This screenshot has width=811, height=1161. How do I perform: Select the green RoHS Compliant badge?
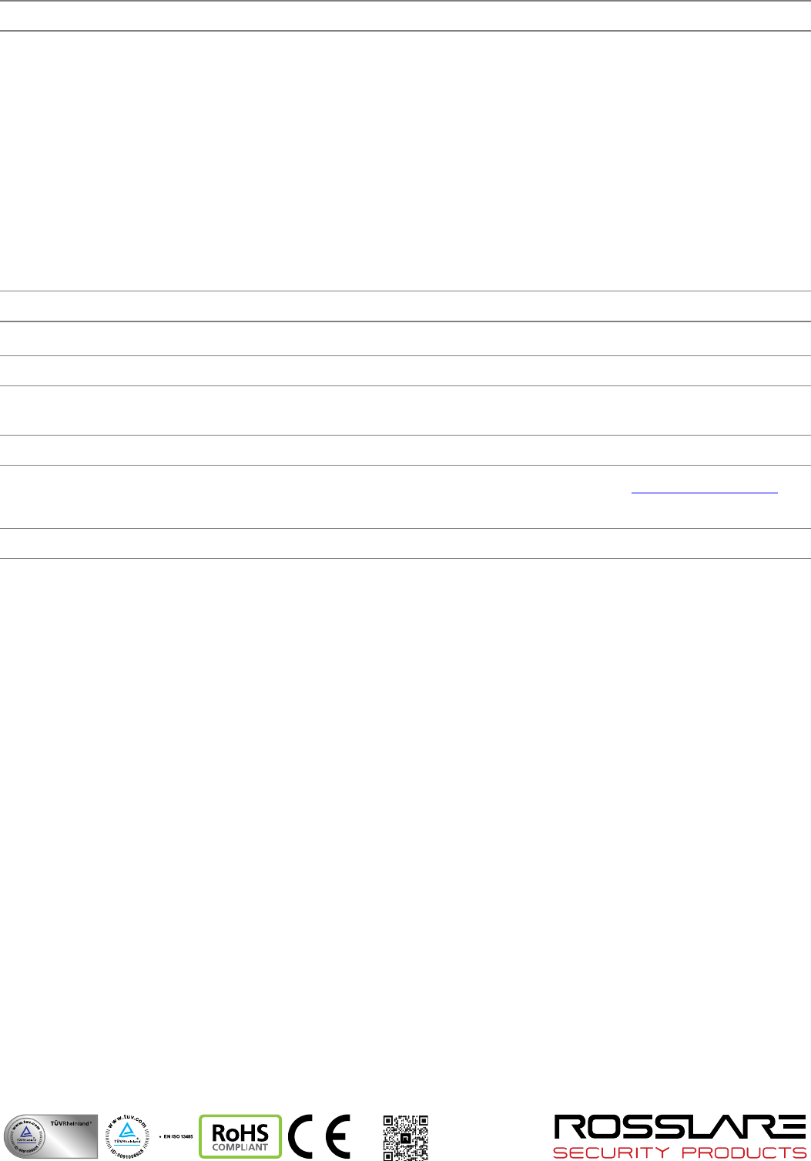pos(240,1136)
